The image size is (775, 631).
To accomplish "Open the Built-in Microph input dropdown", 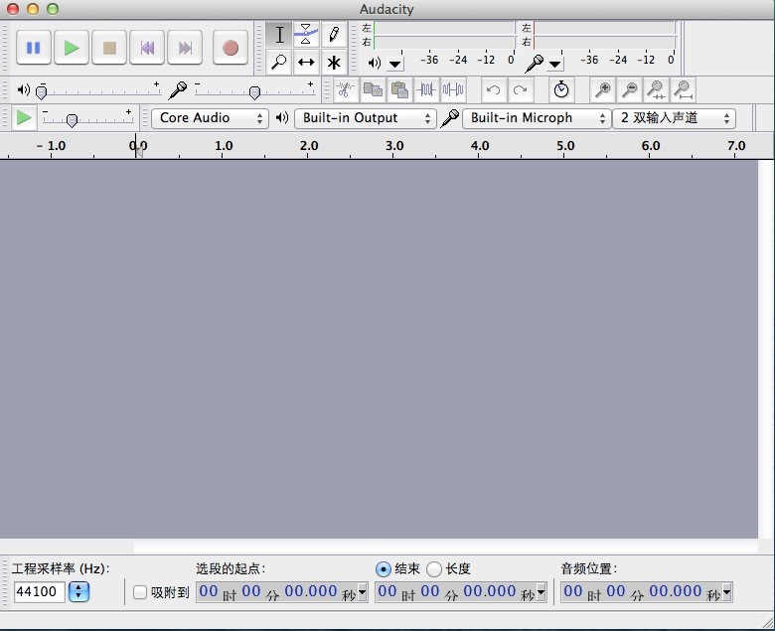I will pos(536,118).
